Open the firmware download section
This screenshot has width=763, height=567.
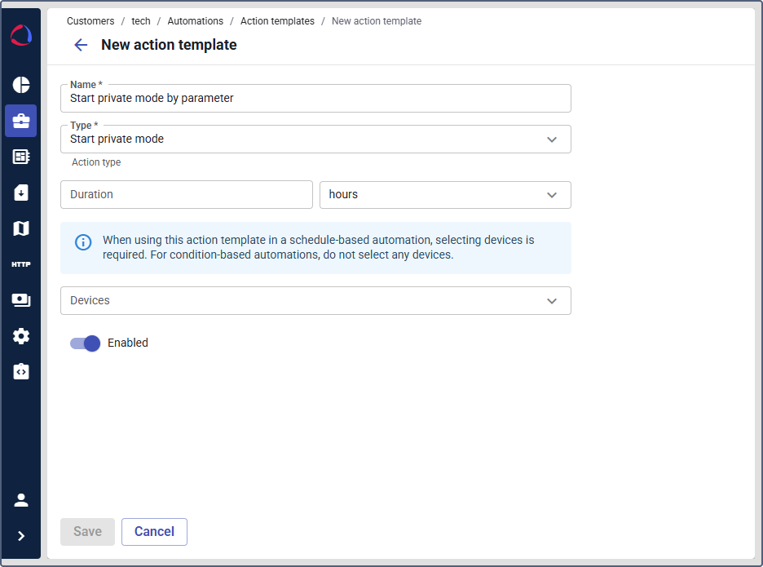point(20,192)
